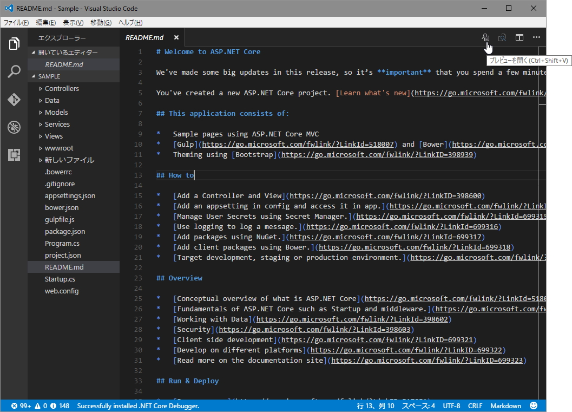Change the CRLF line ending
The height and width of the screenshot is (412, 572).
click(475, 406)
